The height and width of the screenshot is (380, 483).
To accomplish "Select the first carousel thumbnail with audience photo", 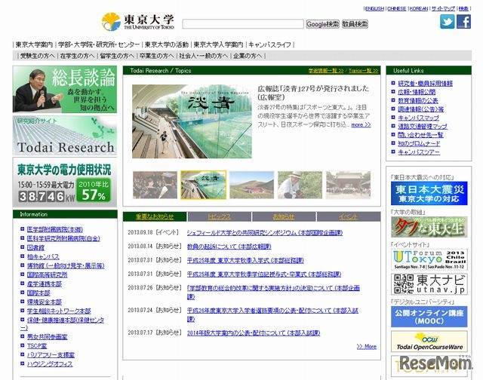I will (x=155, y=185).
